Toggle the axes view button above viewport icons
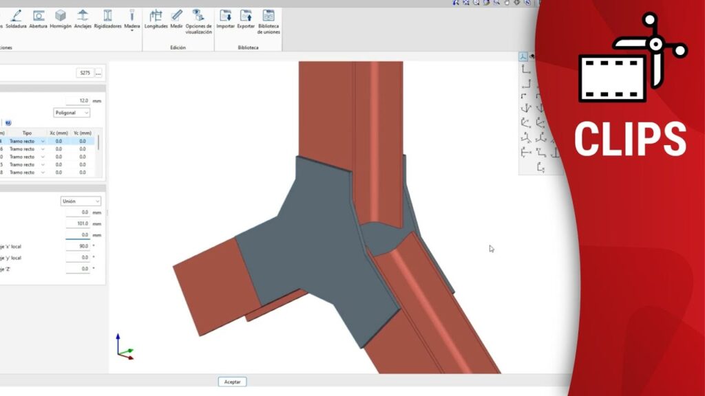 (x=523, y=58)
